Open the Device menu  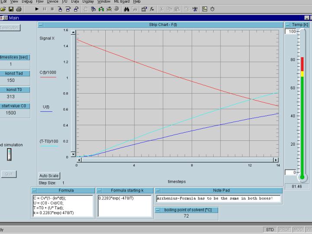(52, 2)
